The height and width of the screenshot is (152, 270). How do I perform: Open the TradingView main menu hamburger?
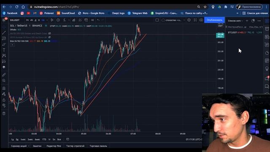[x=4, y=20]
